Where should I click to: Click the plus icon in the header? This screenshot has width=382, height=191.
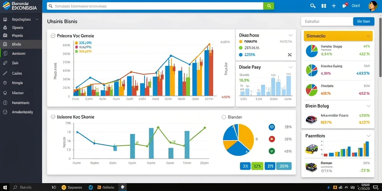pyautogui.click(x=334, y=6)
